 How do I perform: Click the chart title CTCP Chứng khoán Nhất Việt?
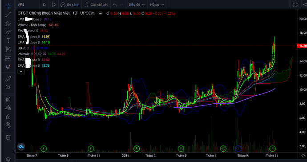pyautogui.click(x=44, y=13)
